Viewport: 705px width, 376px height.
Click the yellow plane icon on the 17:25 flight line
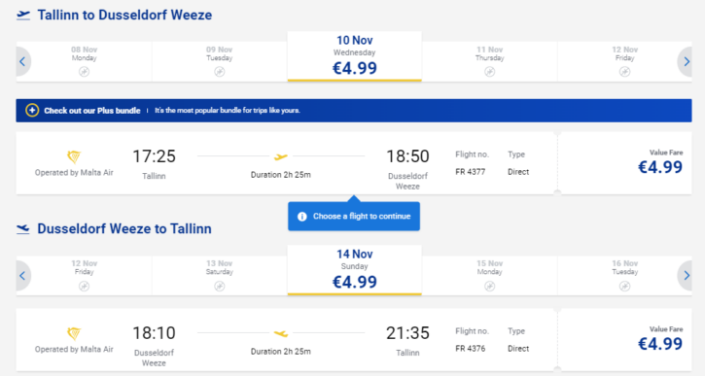click(281, 156)
